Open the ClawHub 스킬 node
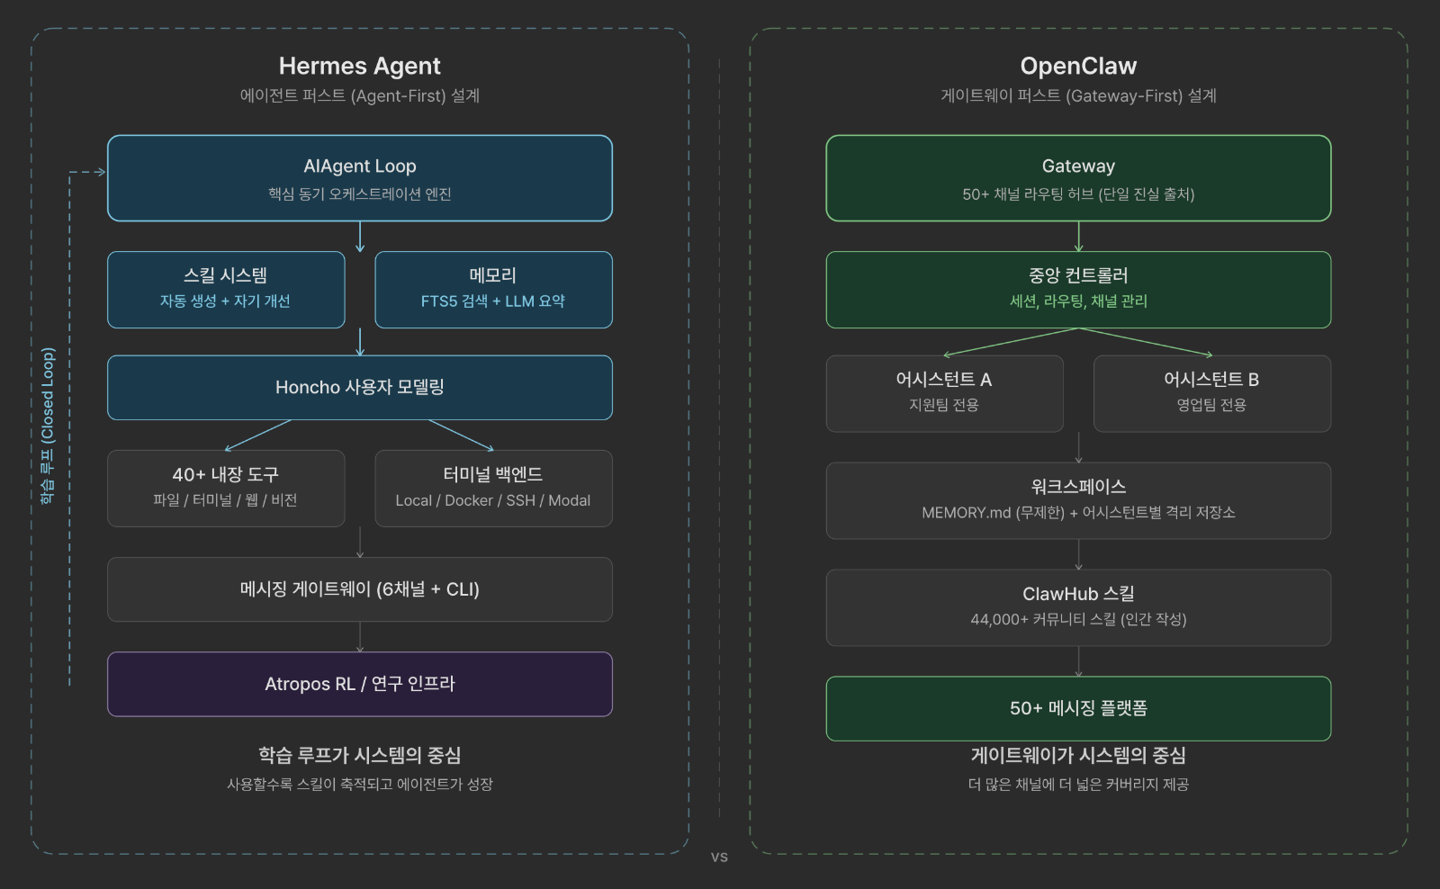This screenshot has height=889, width=1440. (x=1078, y=606)
